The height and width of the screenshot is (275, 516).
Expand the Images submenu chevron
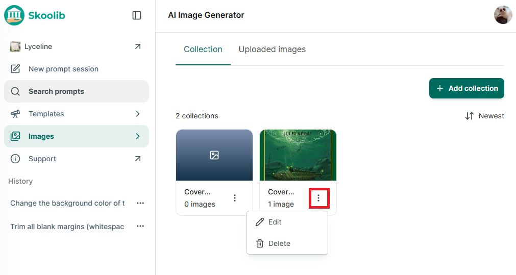pyautogui.click(x=138, y=136)
